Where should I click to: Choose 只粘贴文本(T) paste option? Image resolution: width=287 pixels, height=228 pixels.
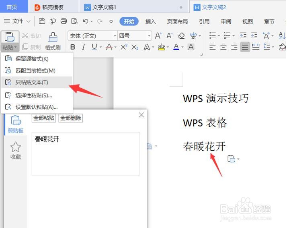(x=37, y=82)
